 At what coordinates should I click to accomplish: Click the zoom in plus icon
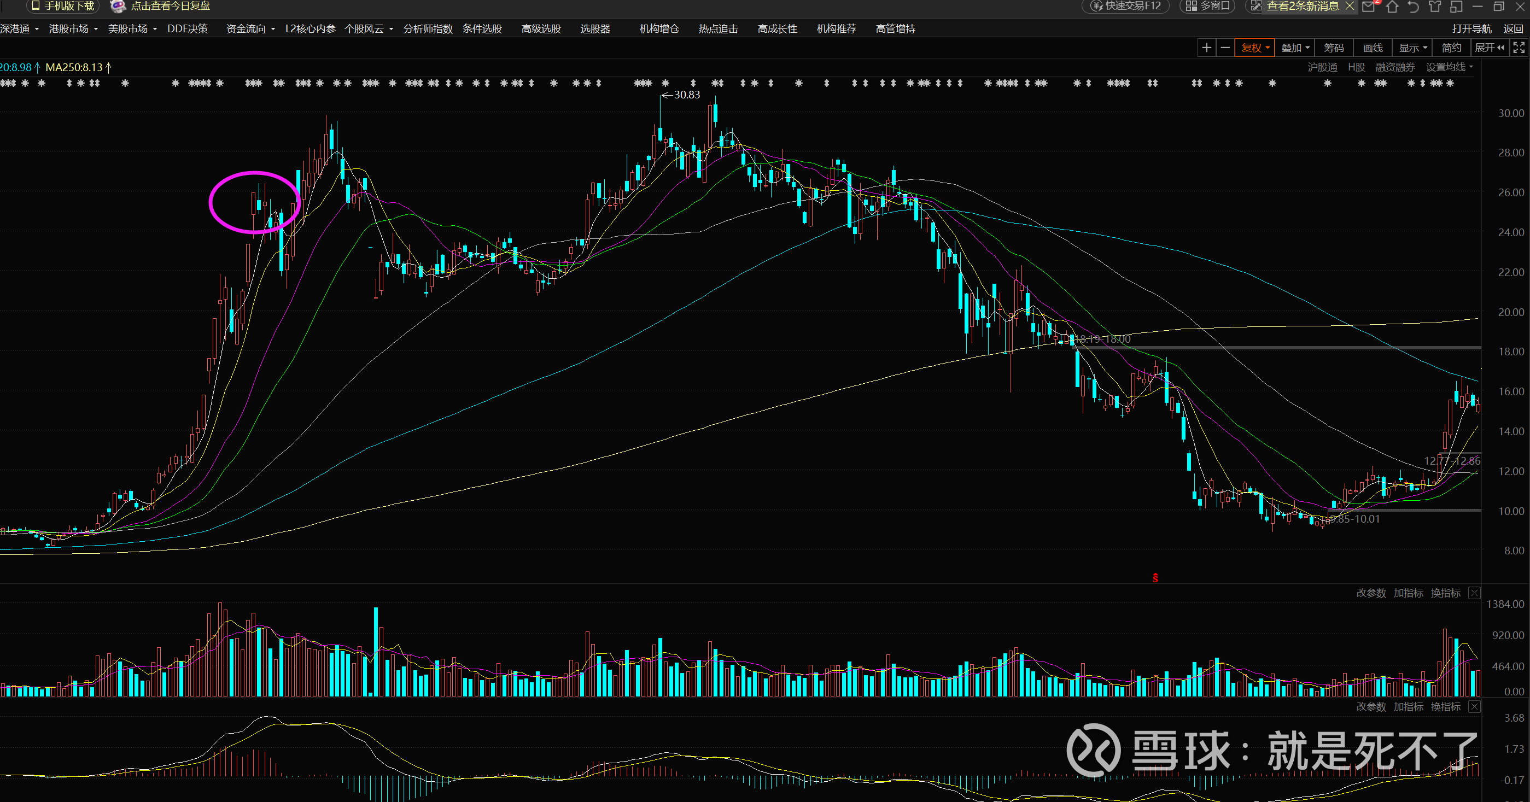[x=1206, y=48]
